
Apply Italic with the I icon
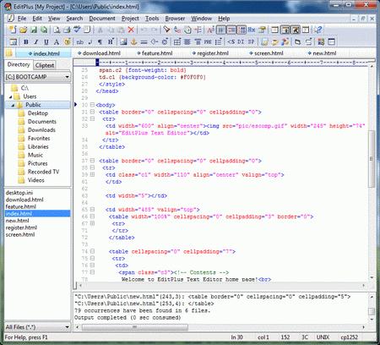36,42
